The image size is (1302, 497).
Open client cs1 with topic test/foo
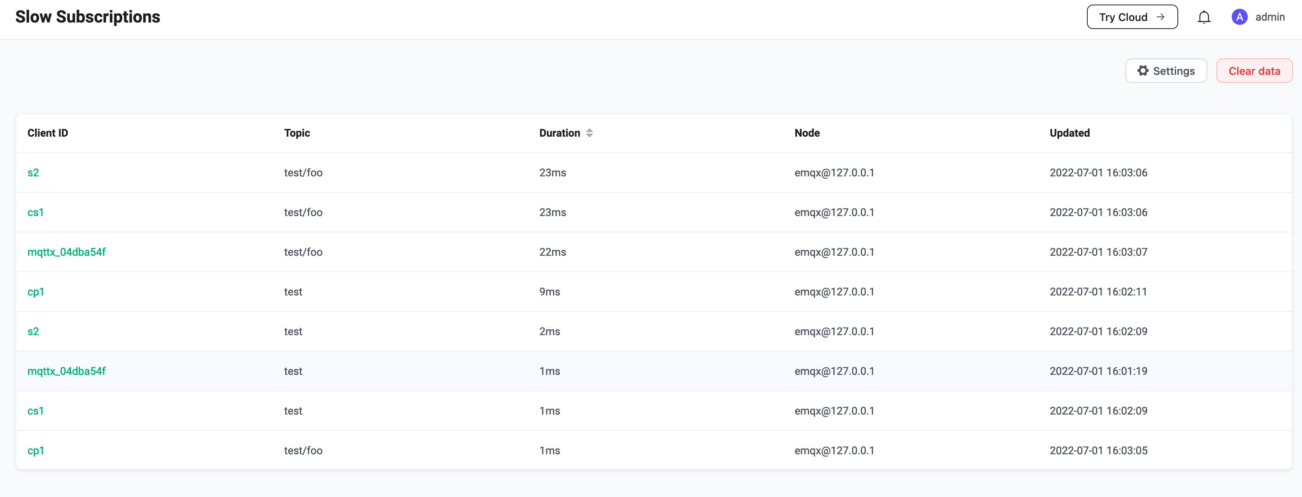point(36,213)
